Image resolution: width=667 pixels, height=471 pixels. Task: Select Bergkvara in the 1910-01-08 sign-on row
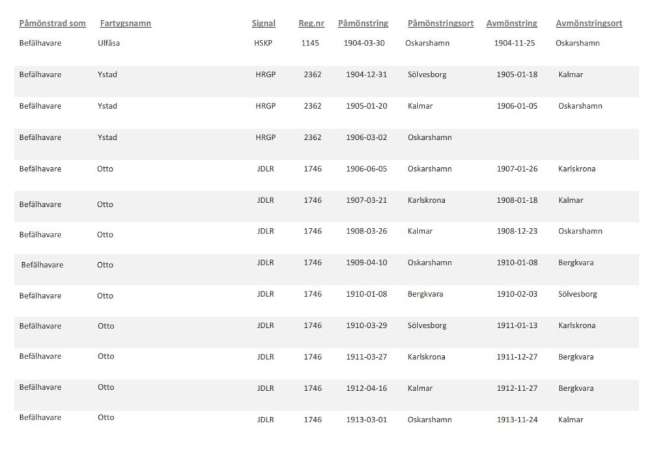pyautogui.click(x=425, y=294)
